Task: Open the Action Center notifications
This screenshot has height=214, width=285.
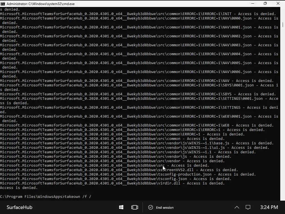Action: (248, 207)
